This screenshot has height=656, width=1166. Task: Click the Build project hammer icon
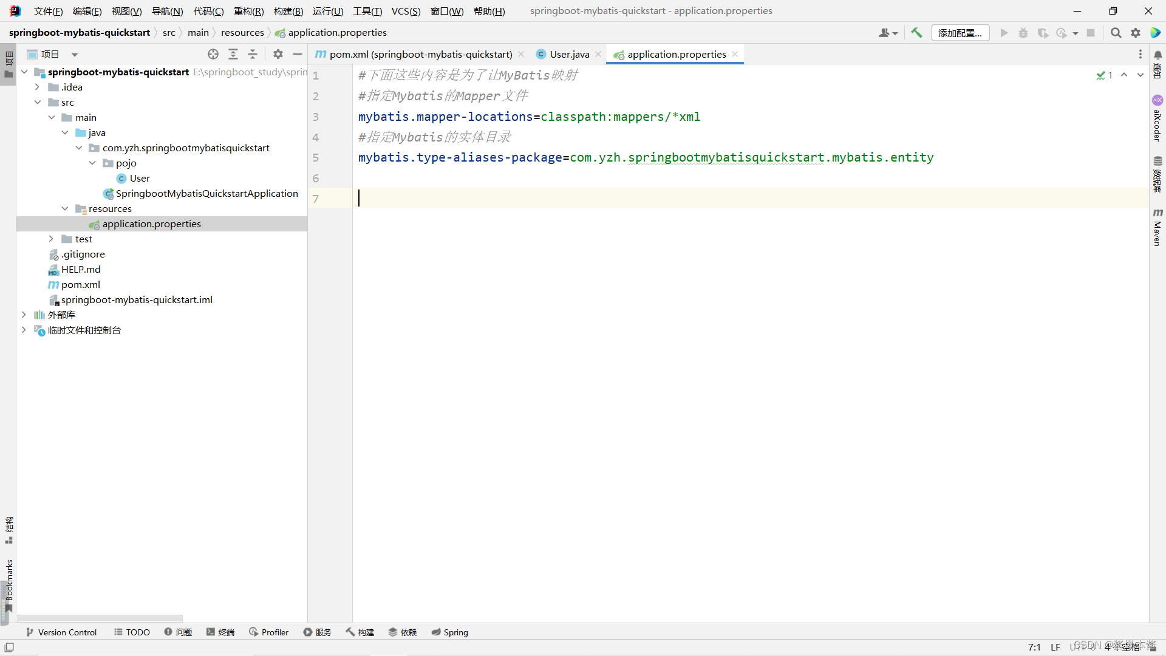(x=916, y=33)
